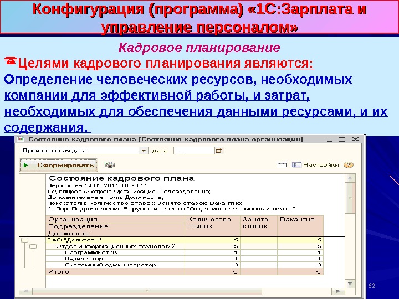Click the horizontal scrollbar left arrow

25,291
